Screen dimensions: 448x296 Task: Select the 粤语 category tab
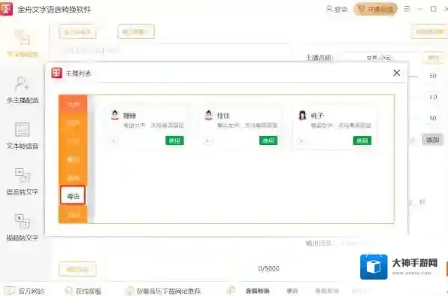tap(73, 195)
